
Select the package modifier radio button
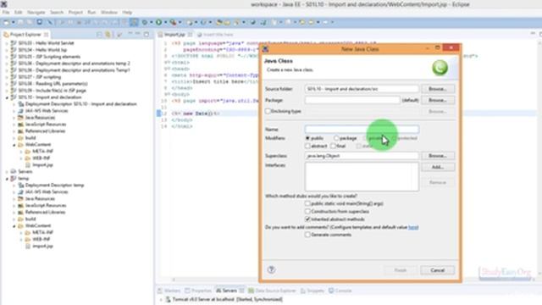[x=336, y=138]
